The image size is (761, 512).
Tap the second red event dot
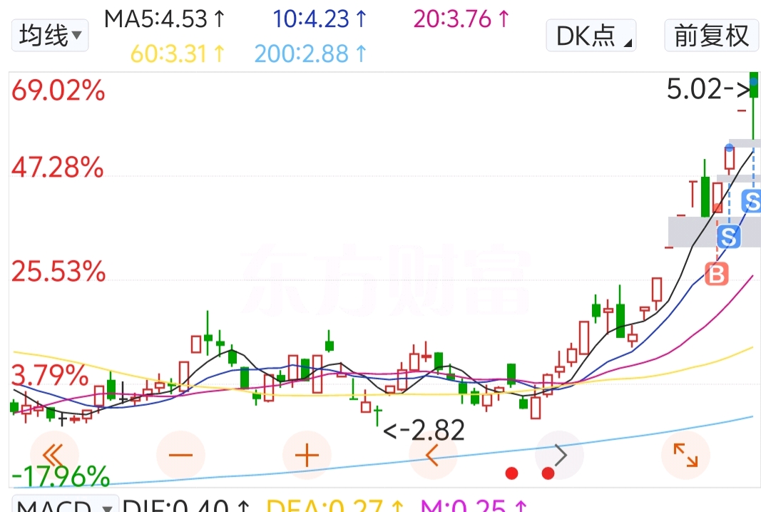coord(548,473)
